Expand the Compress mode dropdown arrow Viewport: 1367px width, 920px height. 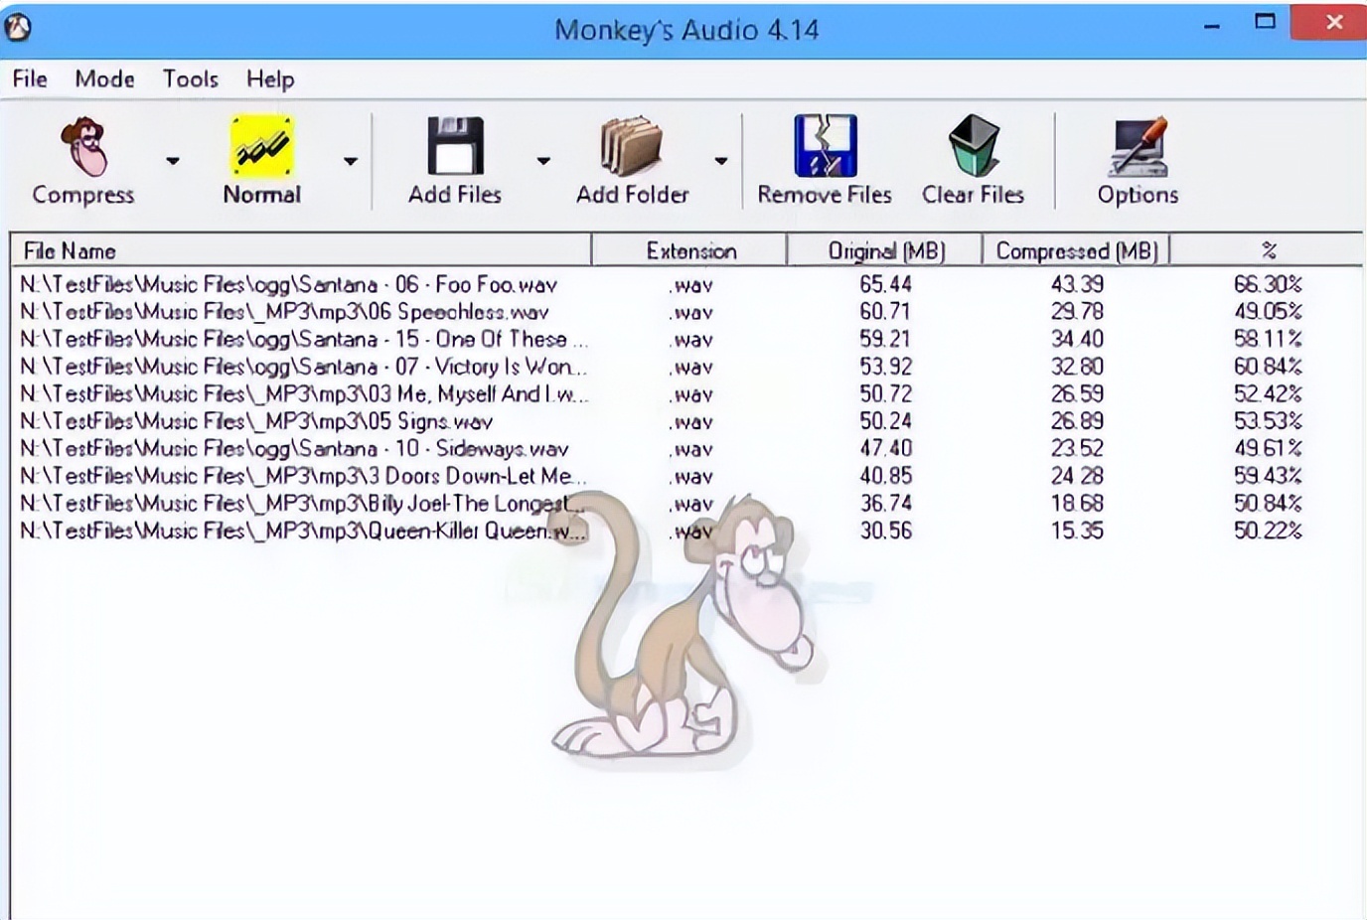173,161
